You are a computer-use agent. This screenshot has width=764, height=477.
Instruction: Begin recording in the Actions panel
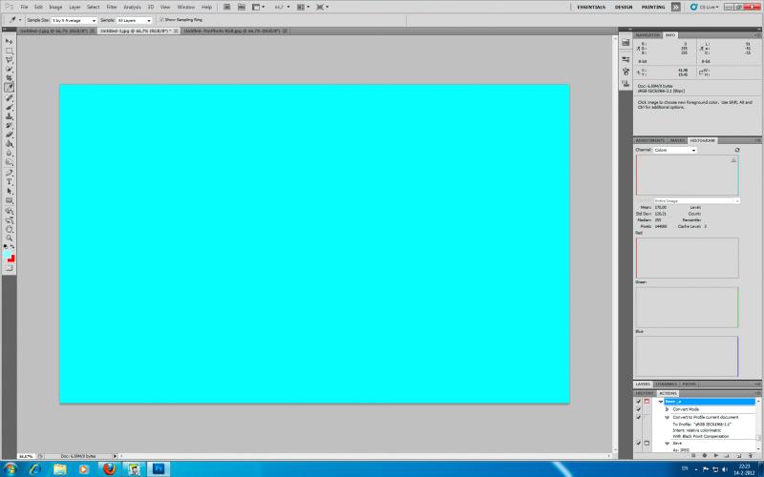point(705,456)
